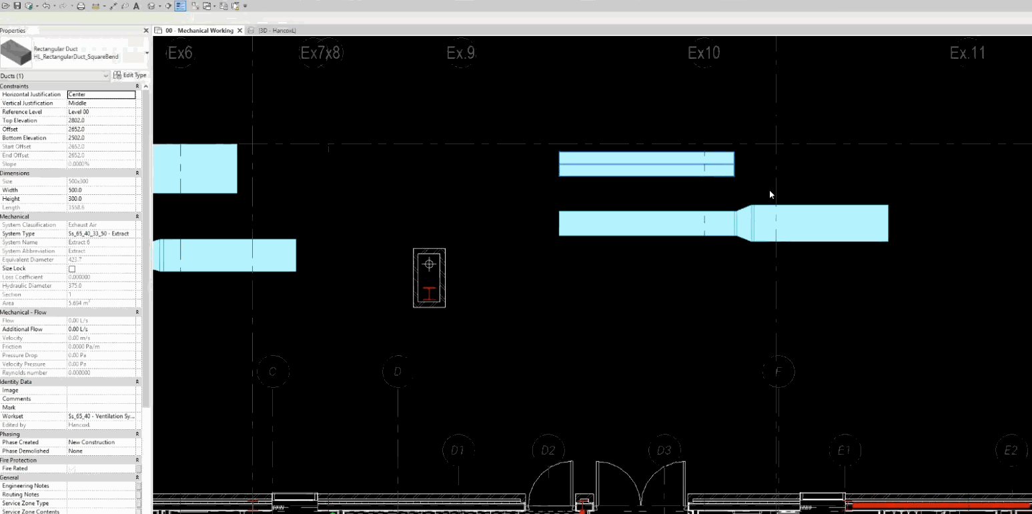The image size is (1032, 514).
Task: Click the Section tool icon
Action: (x=169, y=6)
